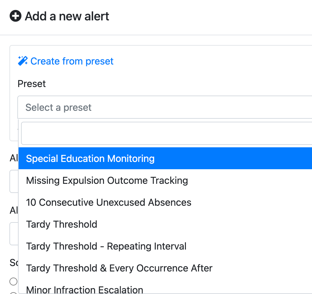Screen dimensions: 312x294
Task: Click the first partially hidden Al label
Action: click(x=14, y=158)
